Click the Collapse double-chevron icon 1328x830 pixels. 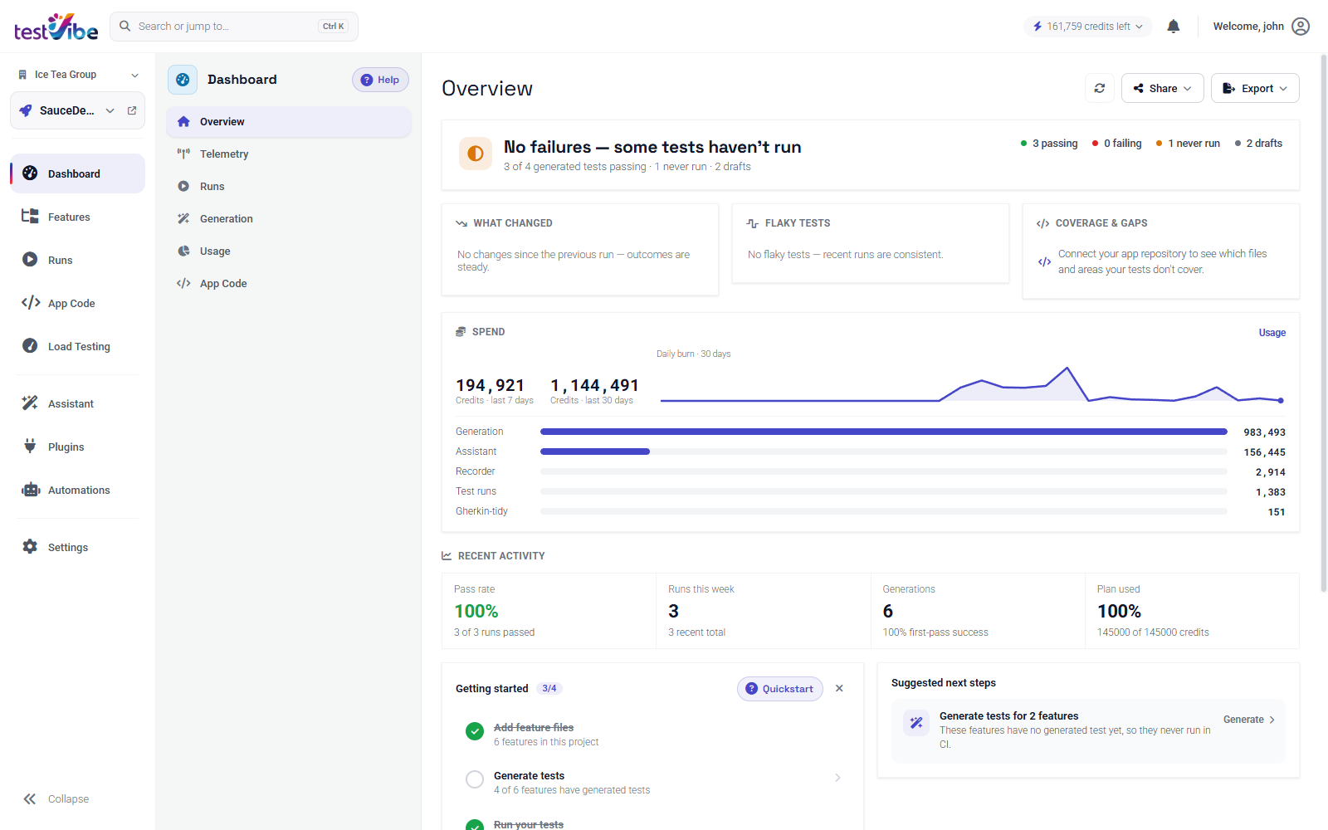tap(30, 799)
